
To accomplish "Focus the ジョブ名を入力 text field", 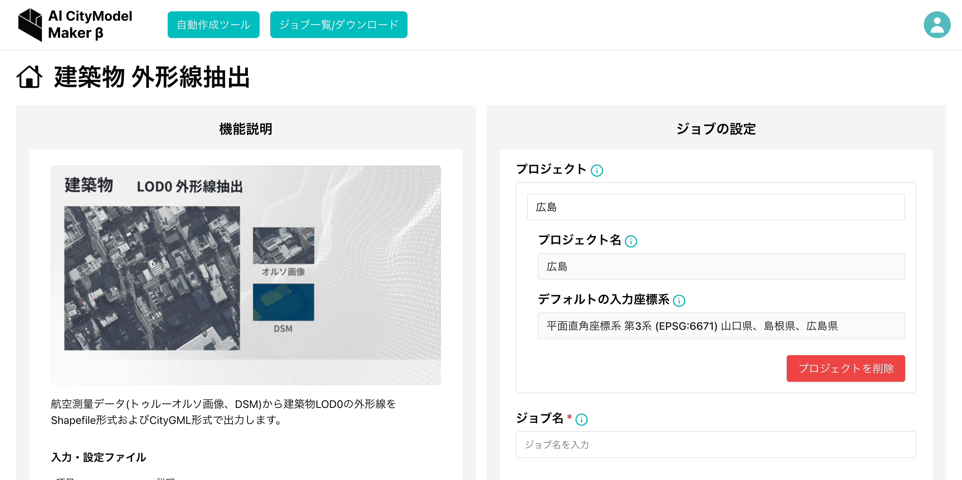I will [x=715, y=445].
